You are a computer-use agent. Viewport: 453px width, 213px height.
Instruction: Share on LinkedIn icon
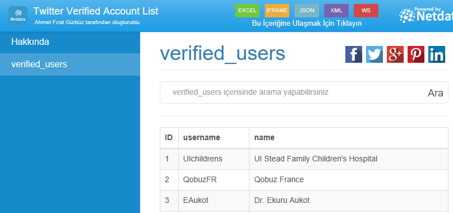point(437,54)
